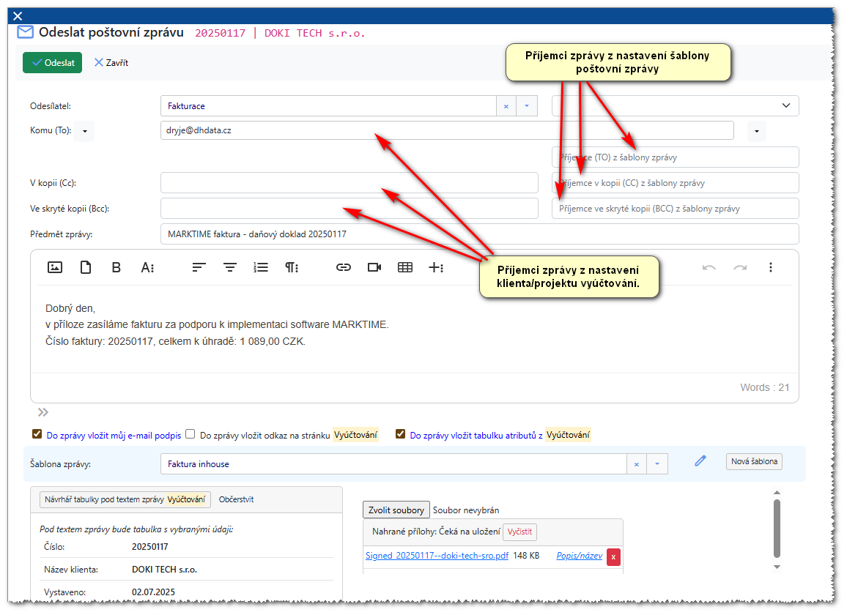Open the Šablona zprávy dropdown list

[x=656, y=464]
